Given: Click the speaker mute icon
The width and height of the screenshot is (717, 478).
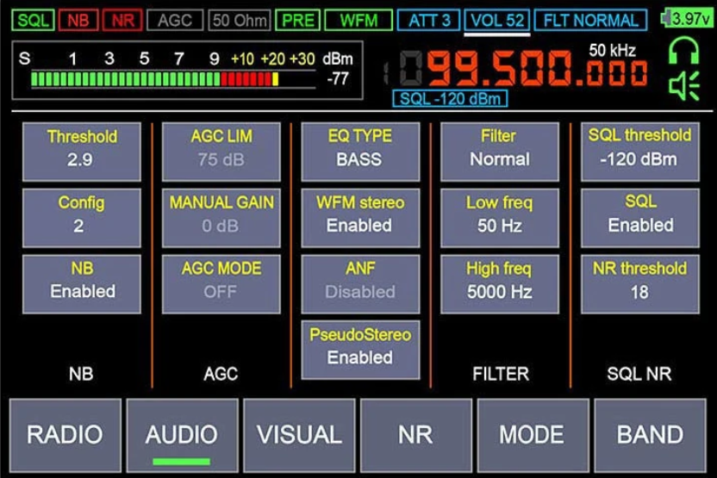Looking at the screenshot, I should (683, 85).
